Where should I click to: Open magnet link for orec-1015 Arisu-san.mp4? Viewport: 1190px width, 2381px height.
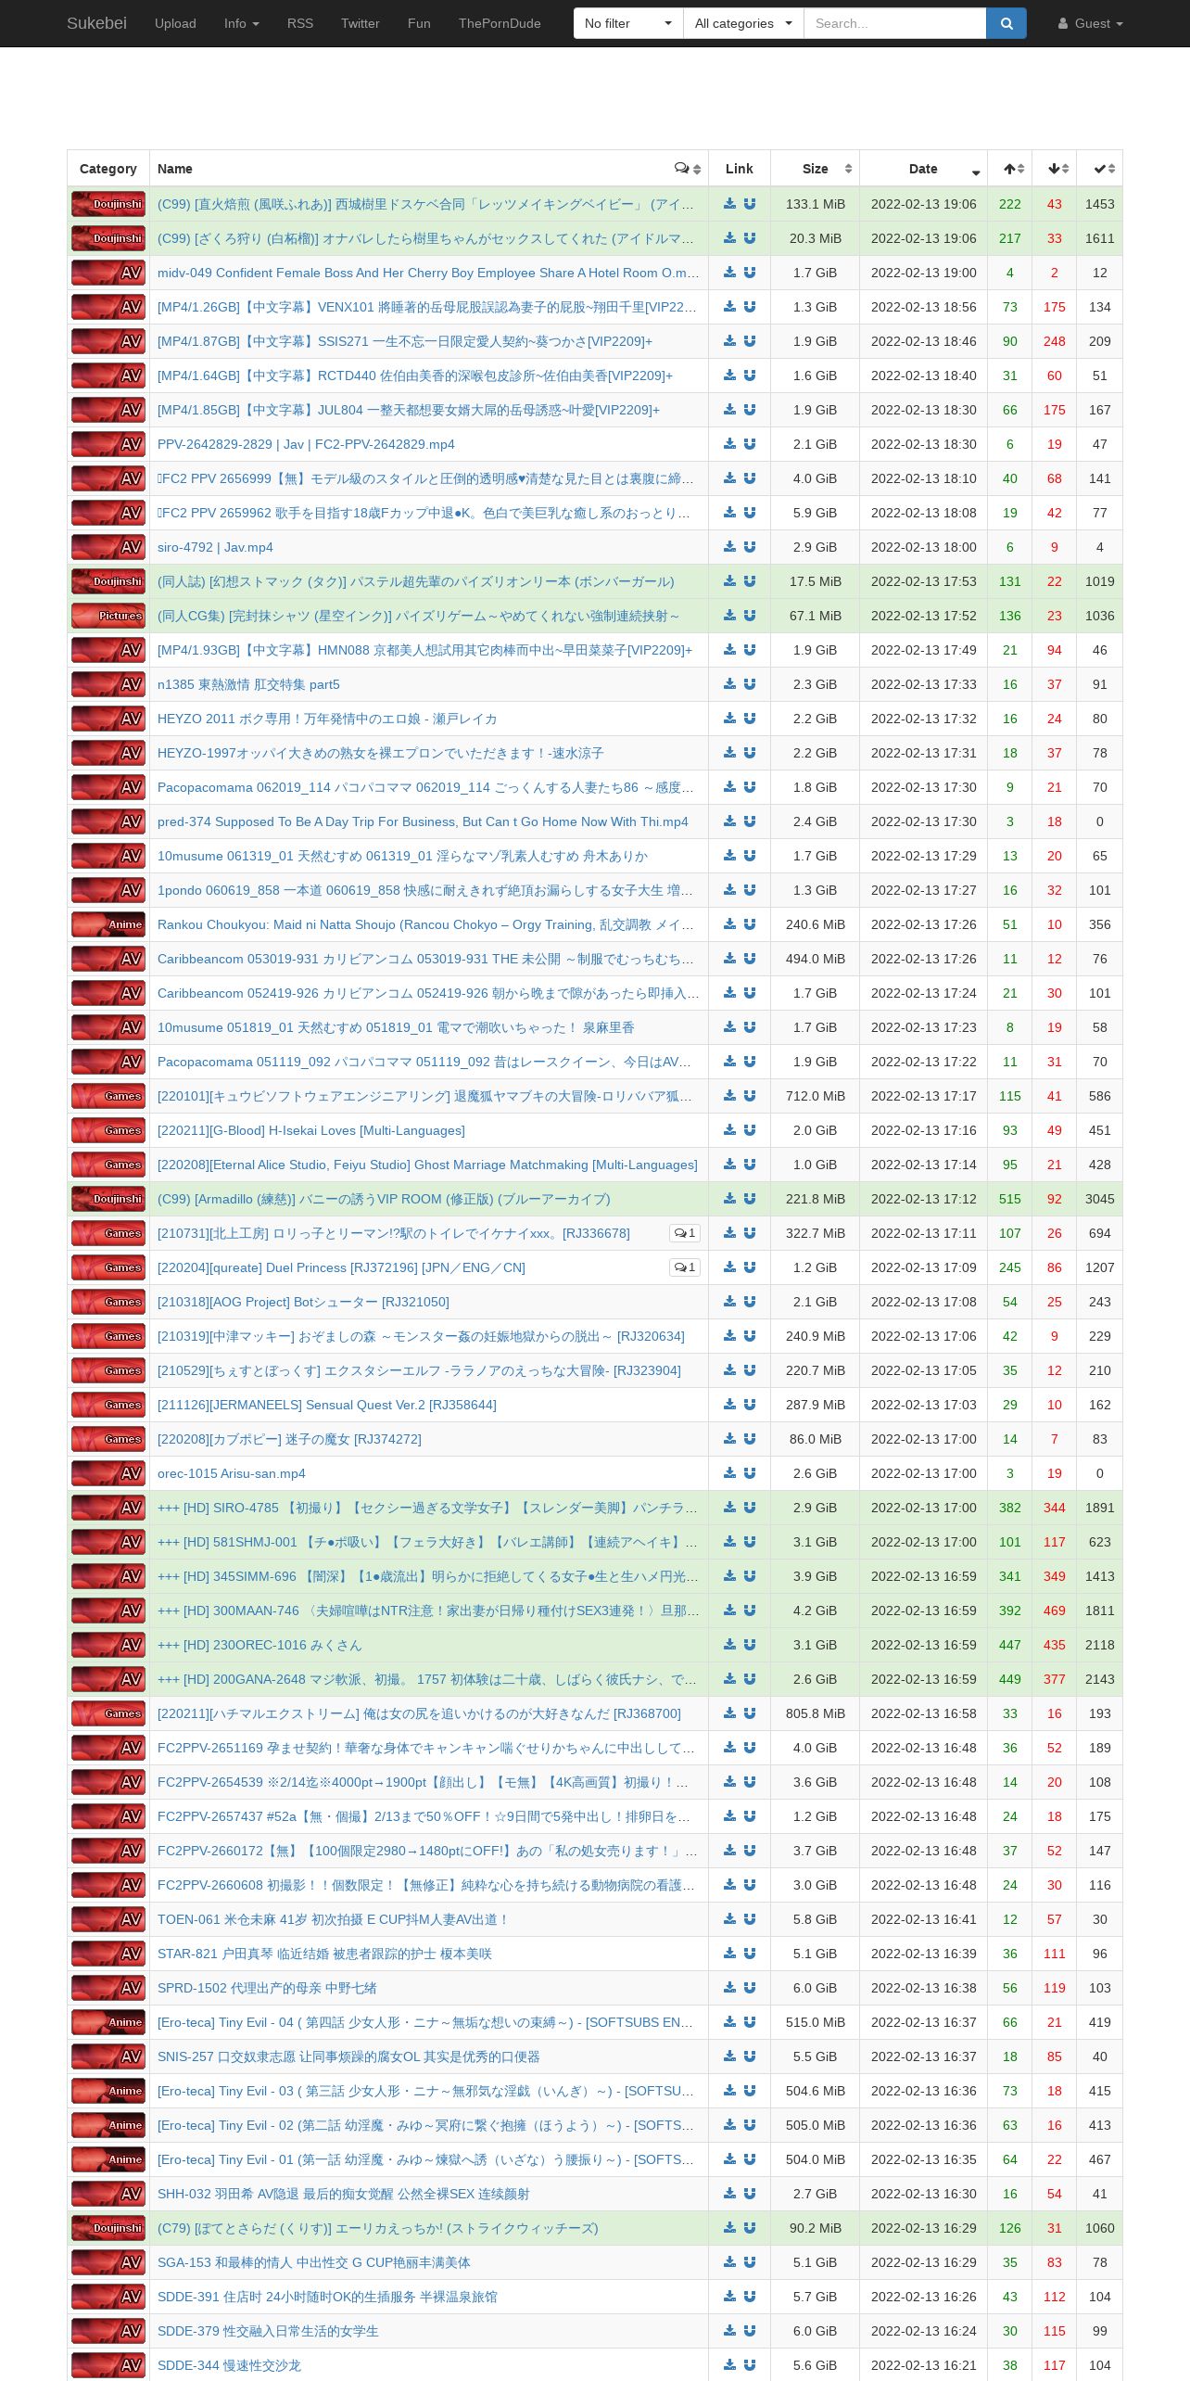750,1473
